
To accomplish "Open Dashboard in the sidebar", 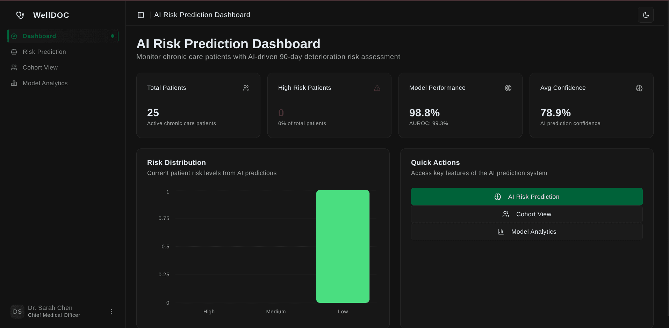I will click(x=39, y=36).
